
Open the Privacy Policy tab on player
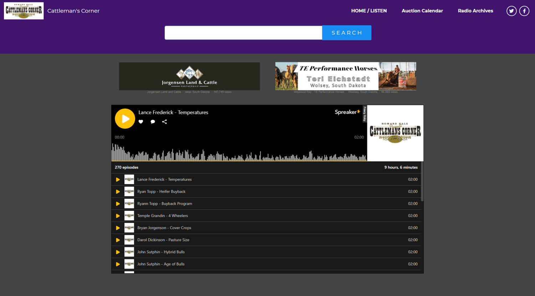pyautogui.click(x=365, y=114)
